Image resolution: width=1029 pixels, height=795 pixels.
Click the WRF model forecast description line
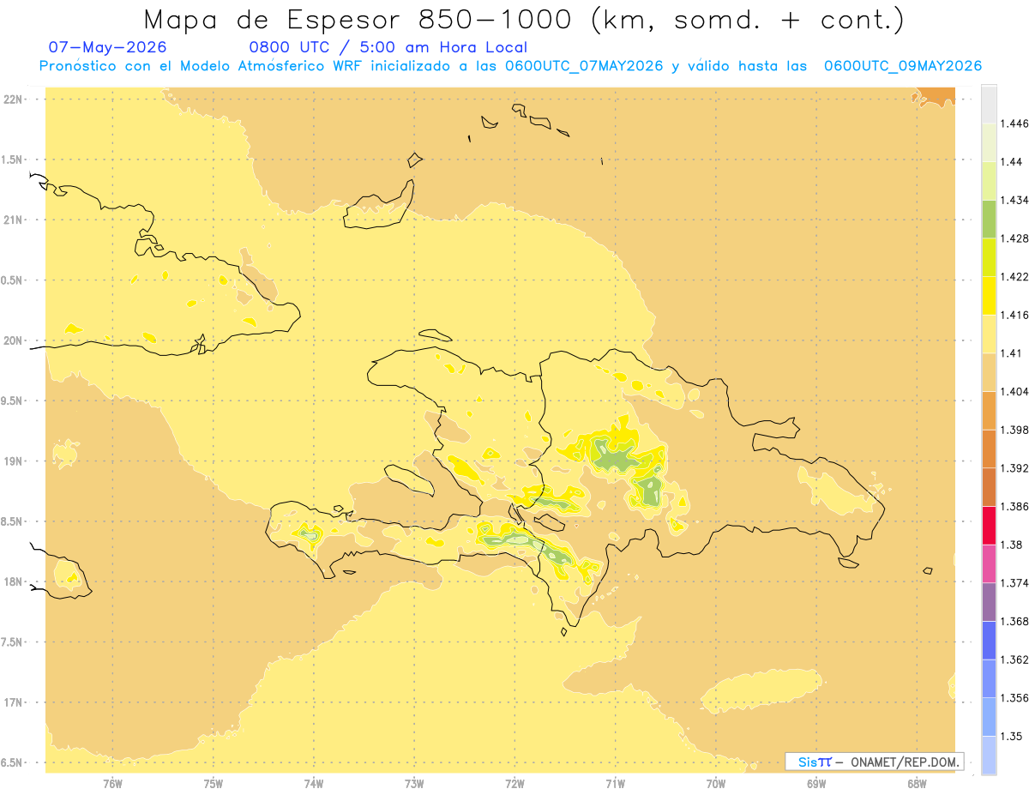[x=510, y=66]
